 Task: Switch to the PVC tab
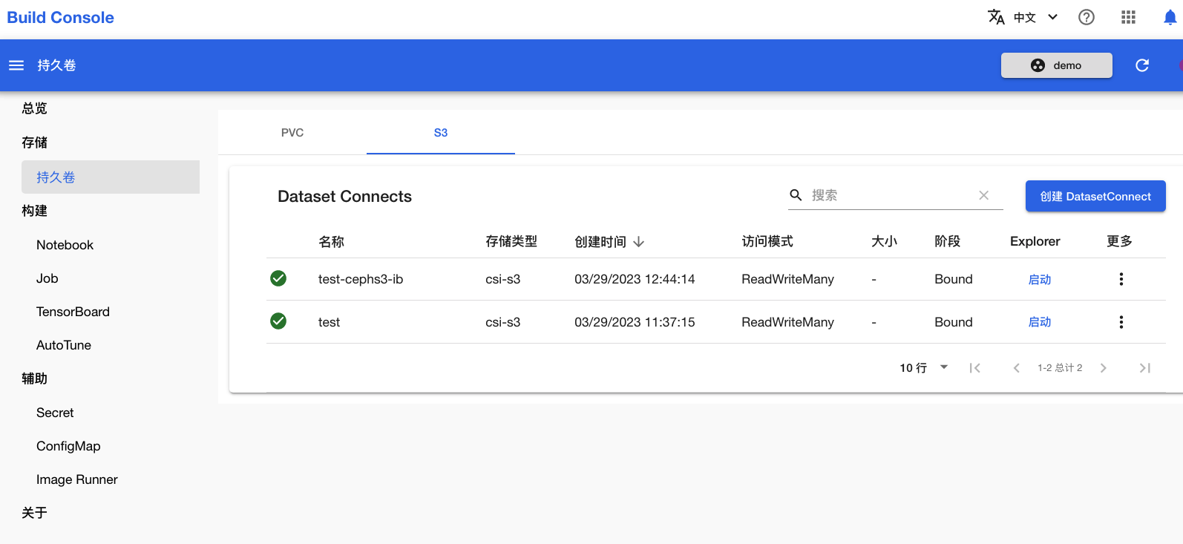click(x=292, y=133)
